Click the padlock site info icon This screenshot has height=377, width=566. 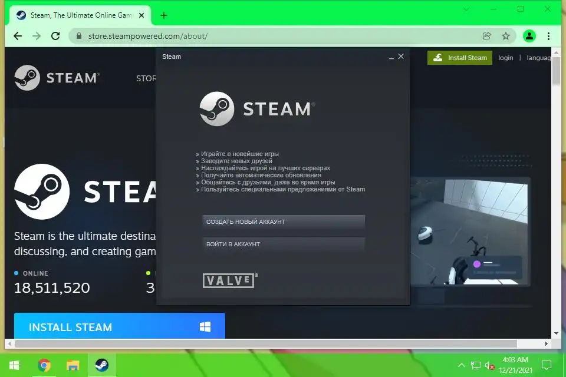point(79,36)
